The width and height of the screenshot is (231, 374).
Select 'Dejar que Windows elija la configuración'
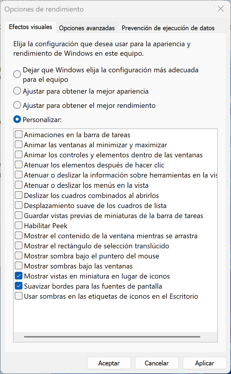coord(17,74)
